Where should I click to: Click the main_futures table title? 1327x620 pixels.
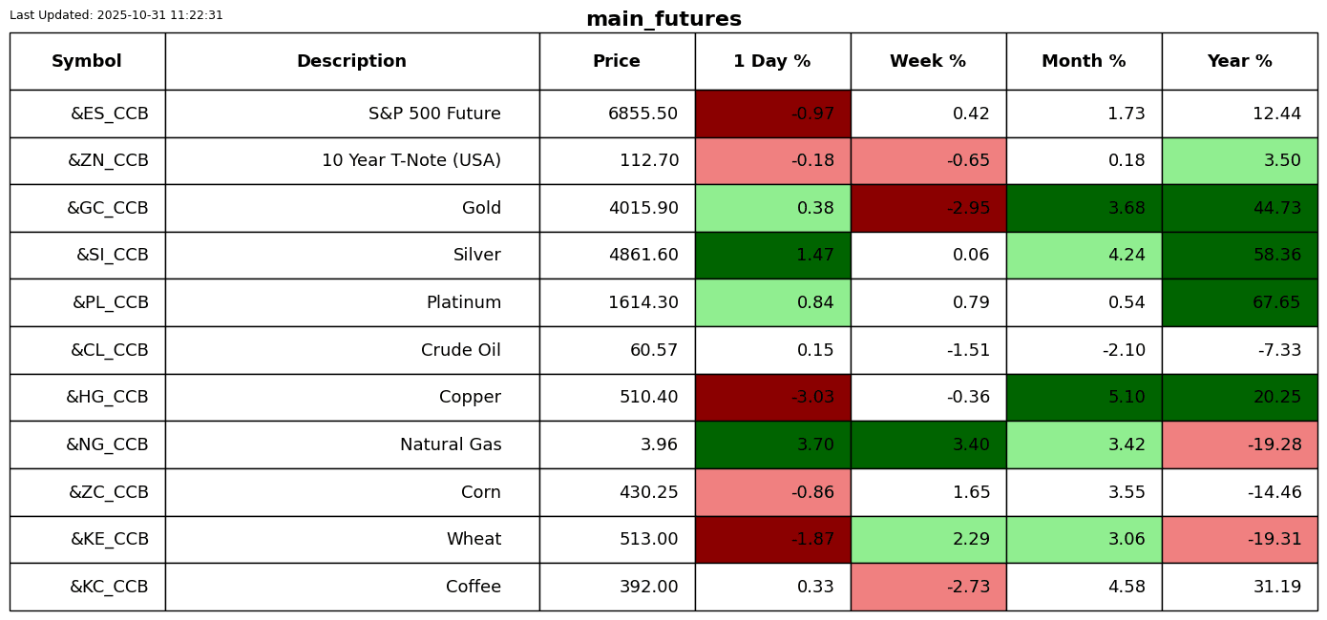pyautogui.click(x=663, y=20)
